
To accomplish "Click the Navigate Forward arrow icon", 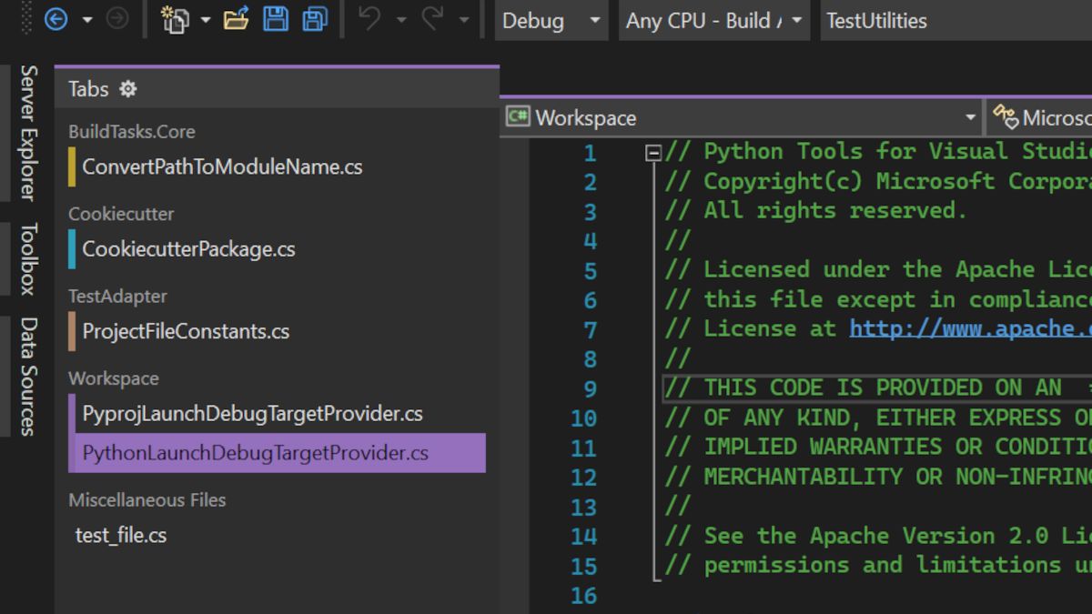I will [117, 19].
